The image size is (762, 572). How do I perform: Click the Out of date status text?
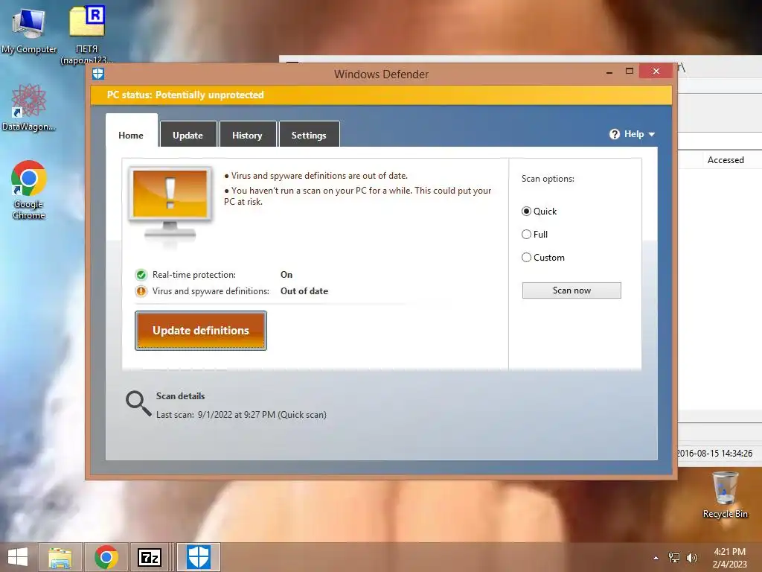[x=304, y=291]
